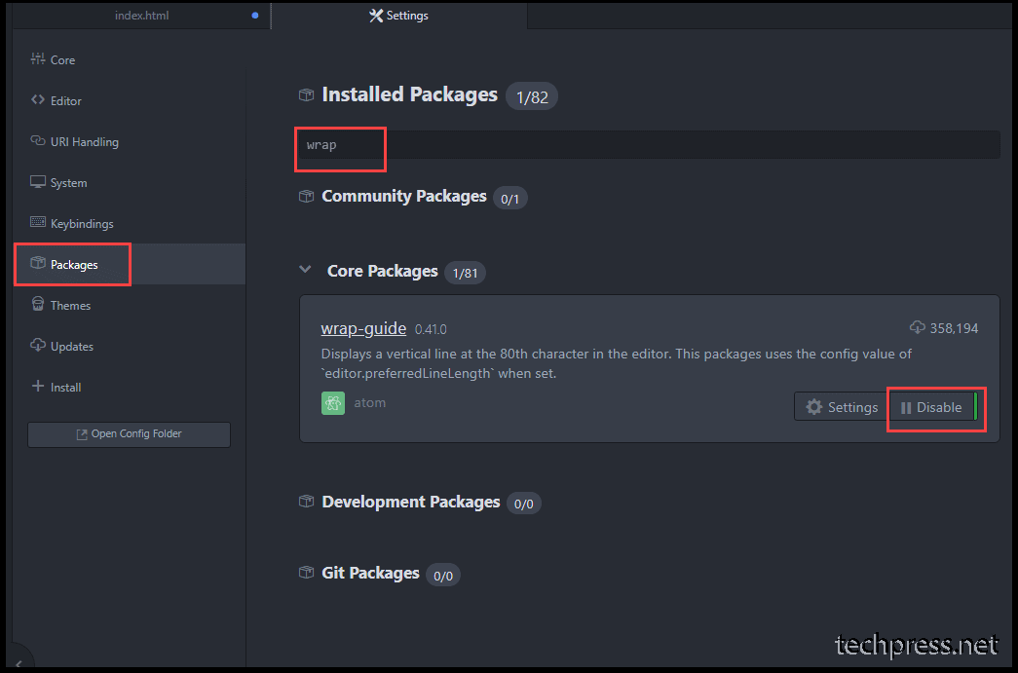The height and width of the screenshot is (673, 1018).
Task: Disable the wrap-guide package
Action: (x=932, y=407)
